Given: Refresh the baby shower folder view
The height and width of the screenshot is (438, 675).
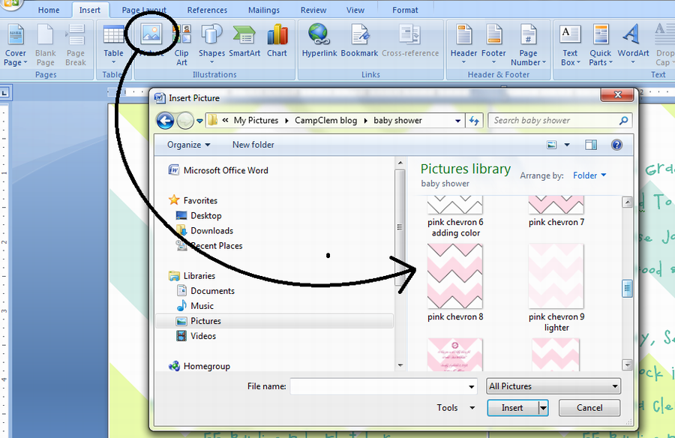Looking at the screenshot, I should [474, 121].
